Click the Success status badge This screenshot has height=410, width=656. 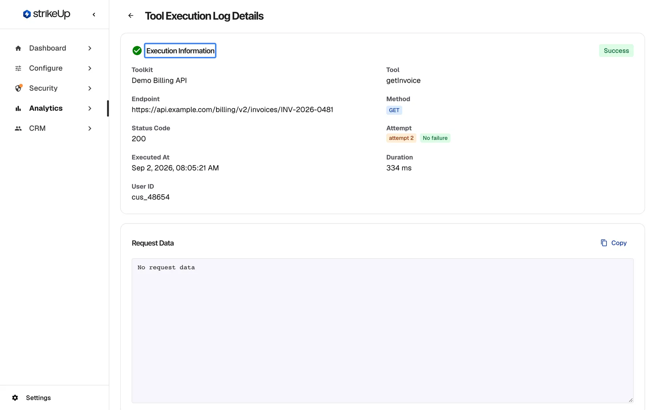[x=616, y=51]
